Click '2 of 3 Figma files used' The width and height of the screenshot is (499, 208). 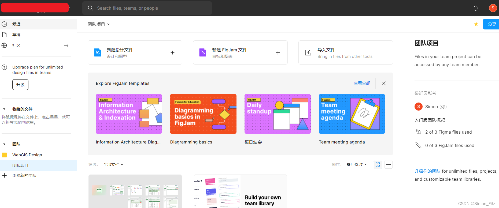click(448, 132)
